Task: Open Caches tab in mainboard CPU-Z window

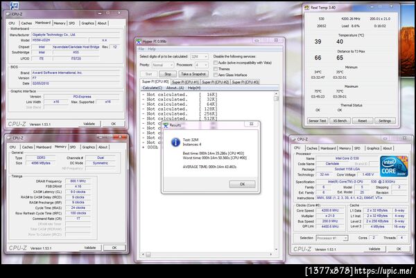Action: coord(26,24)
